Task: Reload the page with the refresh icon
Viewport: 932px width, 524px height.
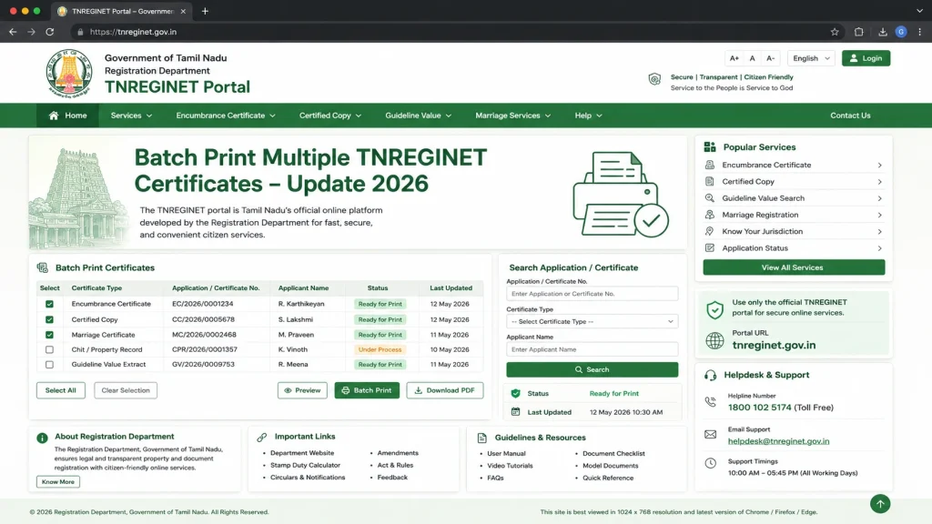Action: 50,32
